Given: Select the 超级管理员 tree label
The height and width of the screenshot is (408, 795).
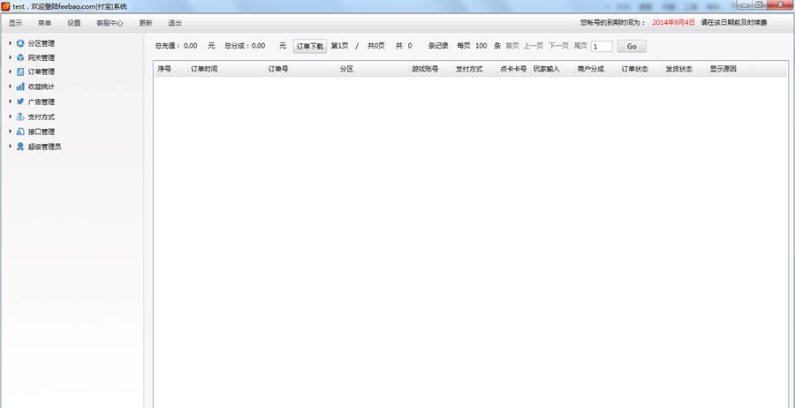Looking at the screenshot, I should tap(45, 147).
